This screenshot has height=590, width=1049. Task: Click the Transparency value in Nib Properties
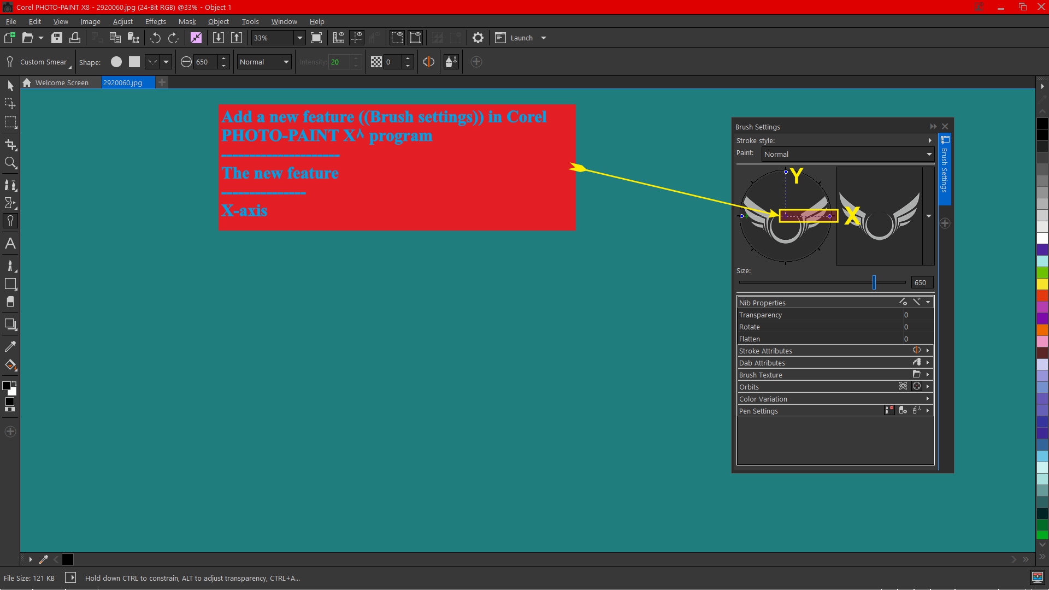(906, 315)
